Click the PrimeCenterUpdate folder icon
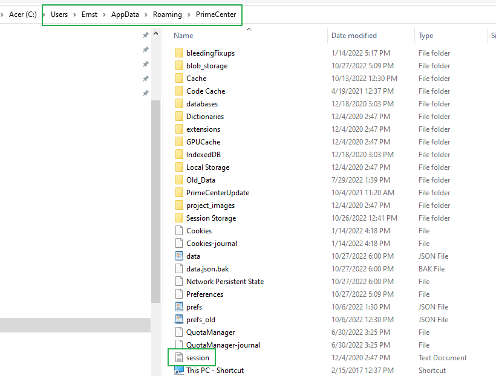This screenshot has height=376, width=496. [x=178, y=193]
